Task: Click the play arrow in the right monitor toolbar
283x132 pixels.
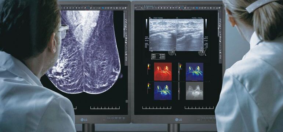Action: [167, 8]
